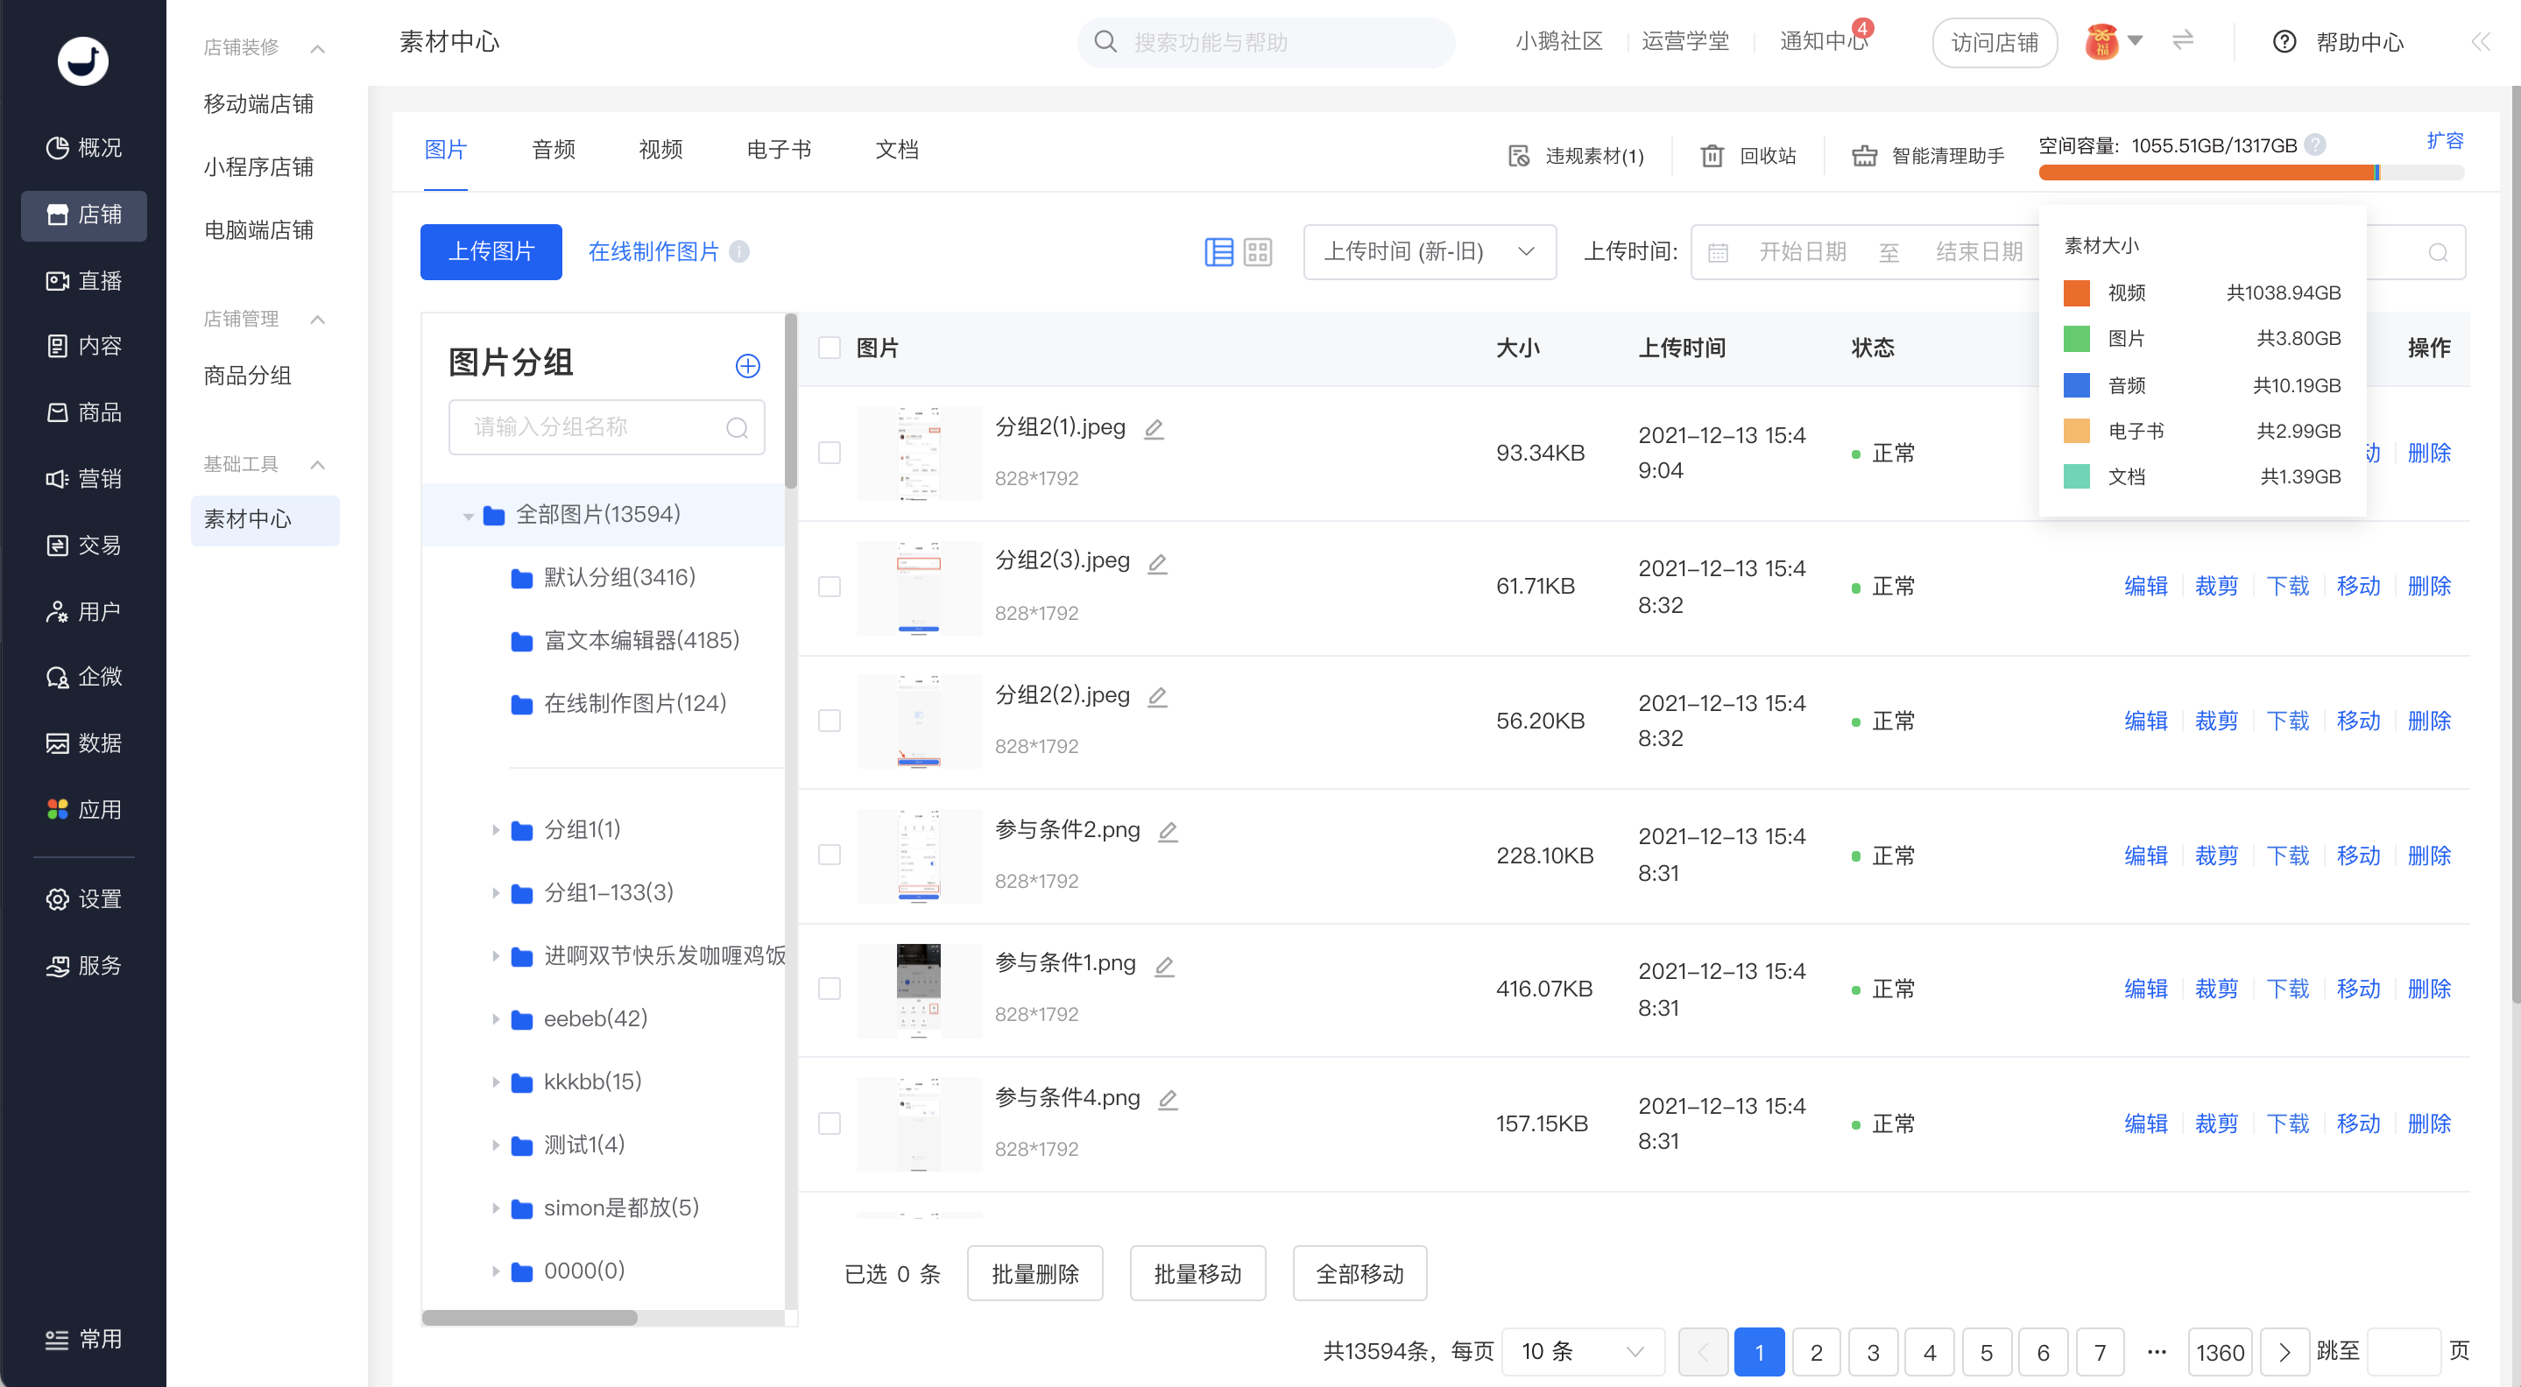Switch to grid view layout icon

coord(1258,252)
